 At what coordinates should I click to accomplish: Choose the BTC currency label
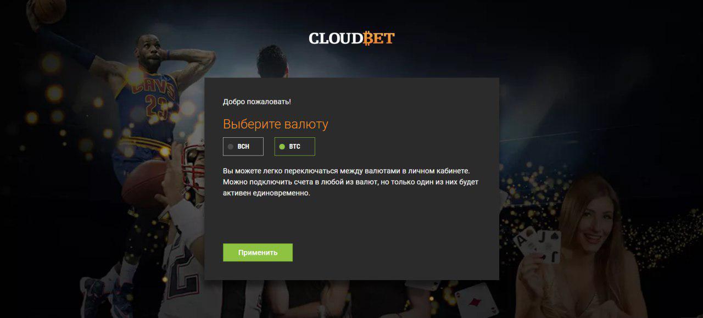point(295,147)
